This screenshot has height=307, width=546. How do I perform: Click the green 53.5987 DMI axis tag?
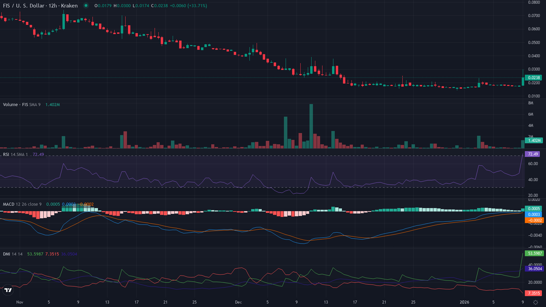(x=535, y=253)
